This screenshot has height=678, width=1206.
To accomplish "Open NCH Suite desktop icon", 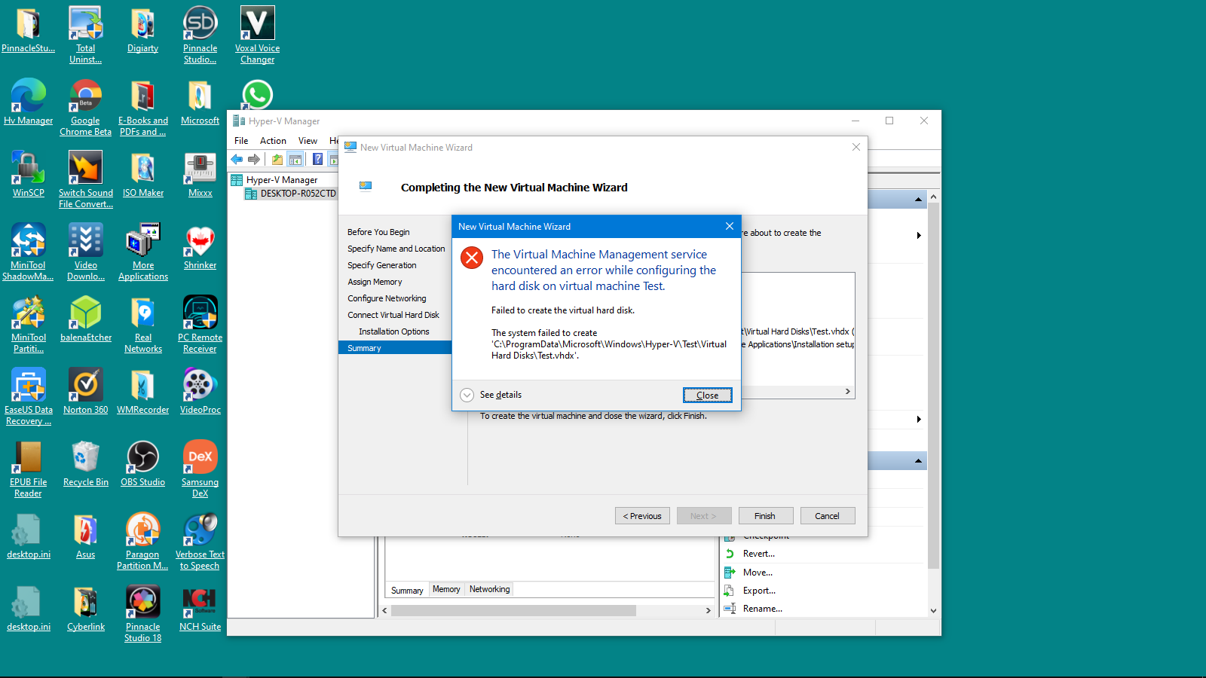I will (200, 608).
